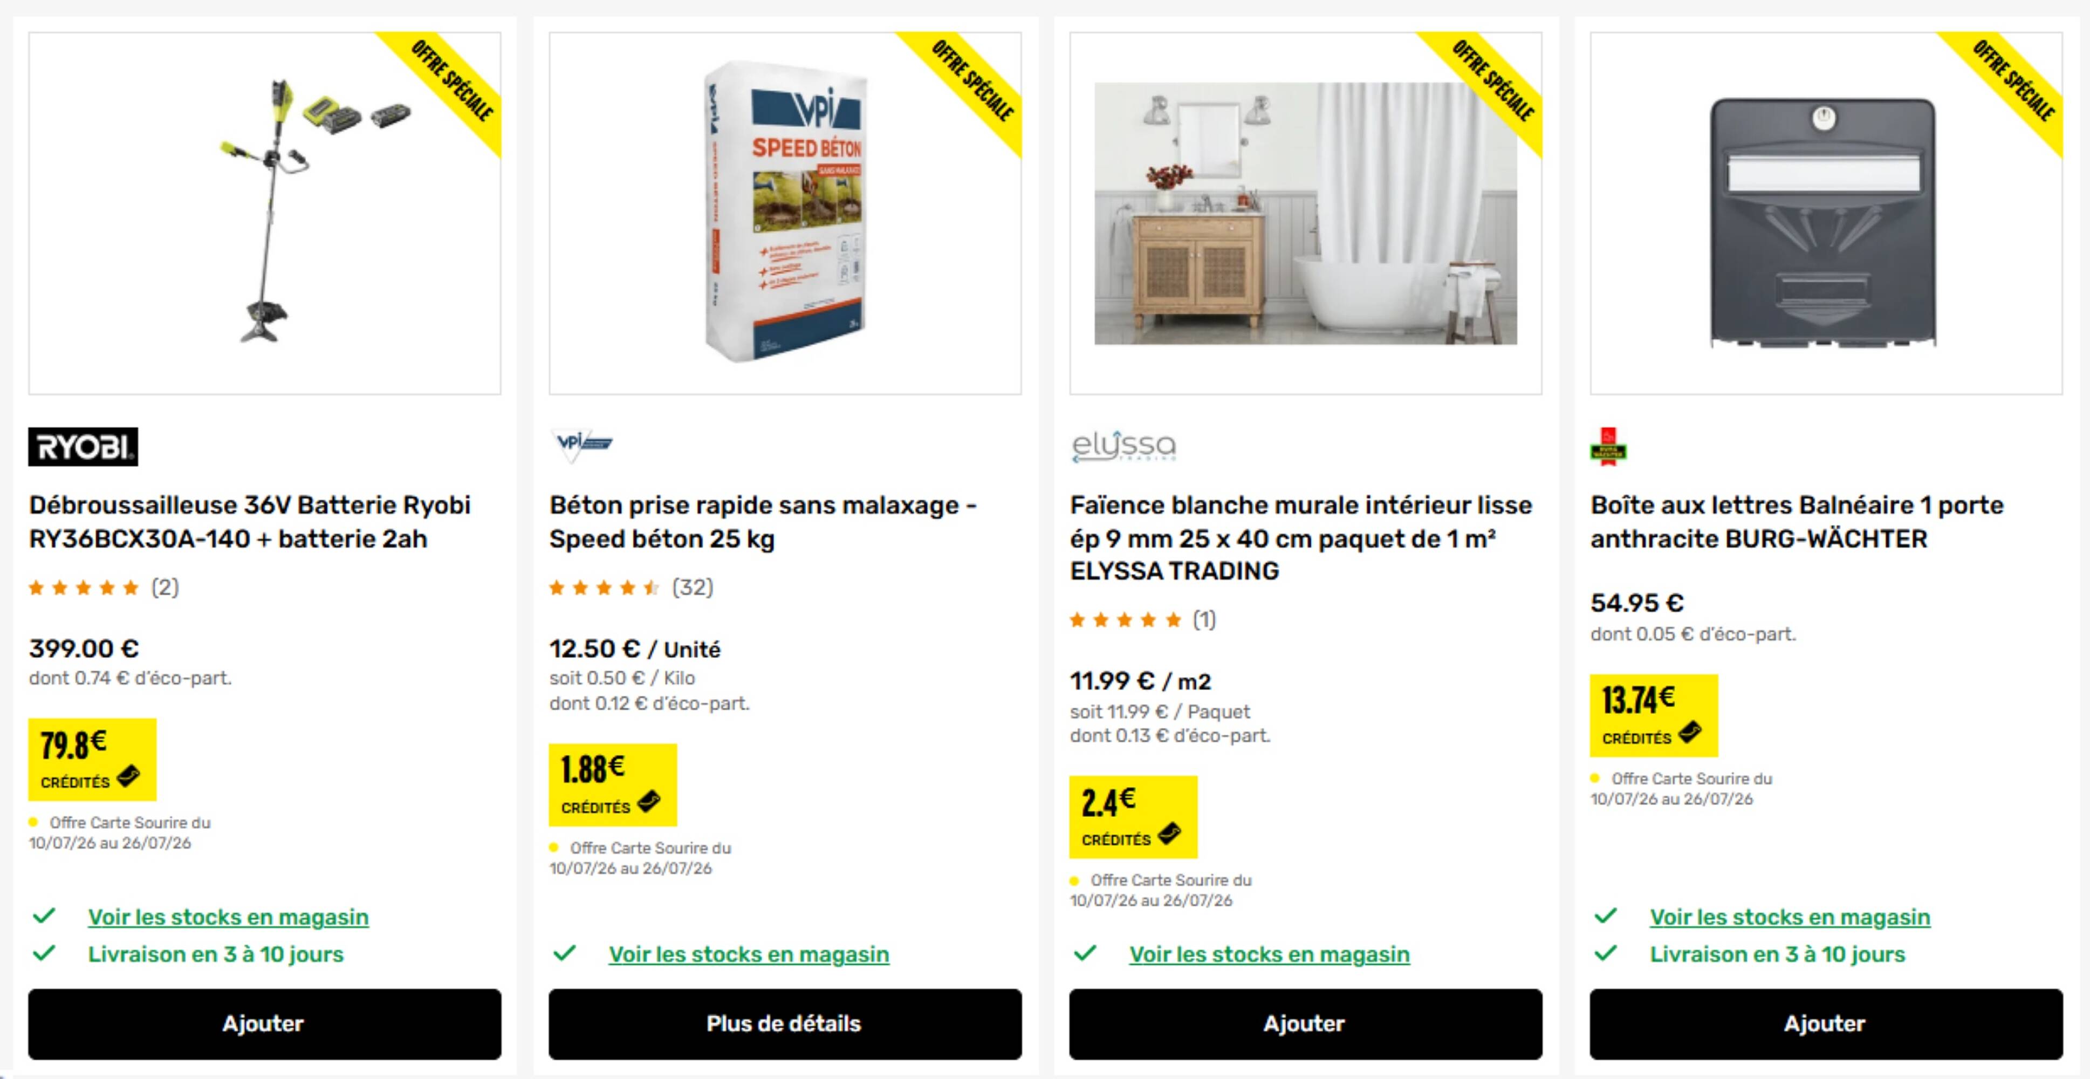
Task: Click the Ryobi brand logo
Action: click(83, 446)
